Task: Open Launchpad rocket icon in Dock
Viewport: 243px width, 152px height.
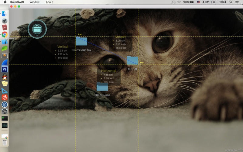Action: pyautogui.click(x=5, y=21)
